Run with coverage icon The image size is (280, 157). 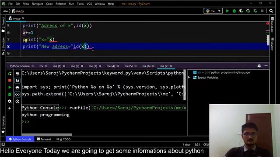(241, 11)
